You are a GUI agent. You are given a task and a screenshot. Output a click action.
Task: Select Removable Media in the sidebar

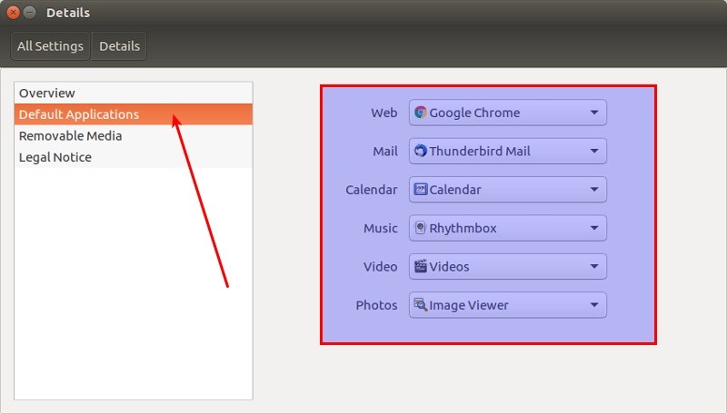pyautogui.click(x=134, y=135)
